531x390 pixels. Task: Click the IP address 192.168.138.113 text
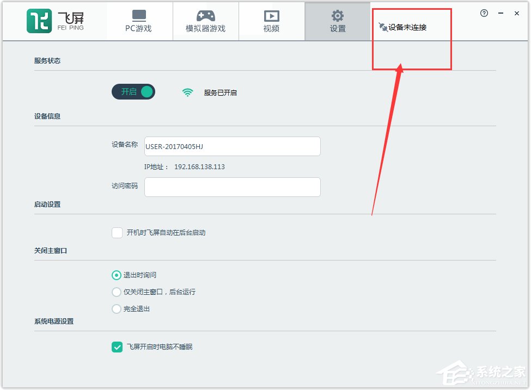pos(199,167)
